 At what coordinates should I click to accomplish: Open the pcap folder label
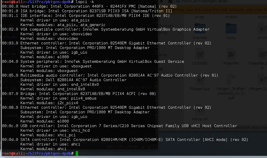click(x=200, y=17)
